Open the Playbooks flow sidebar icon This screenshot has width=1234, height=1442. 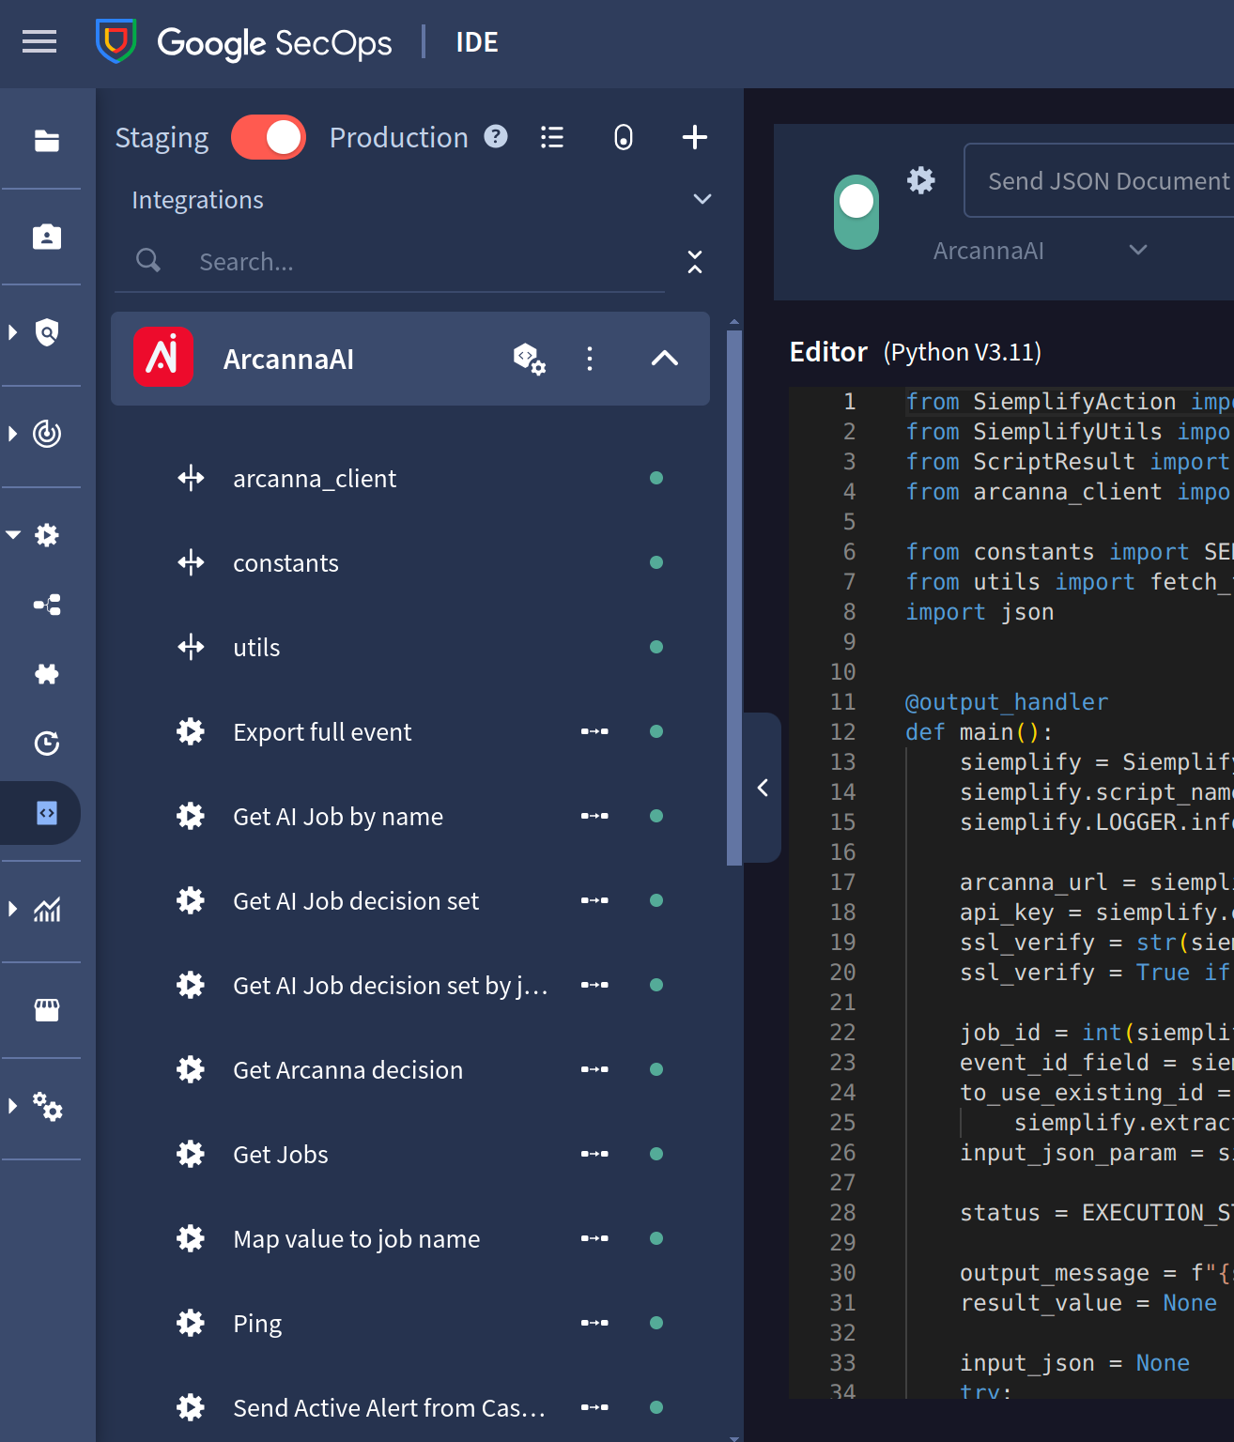47,605
